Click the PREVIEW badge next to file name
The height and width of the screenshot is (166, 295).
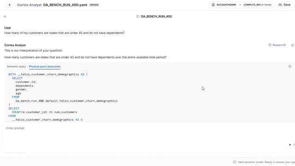tap(94, 5)
